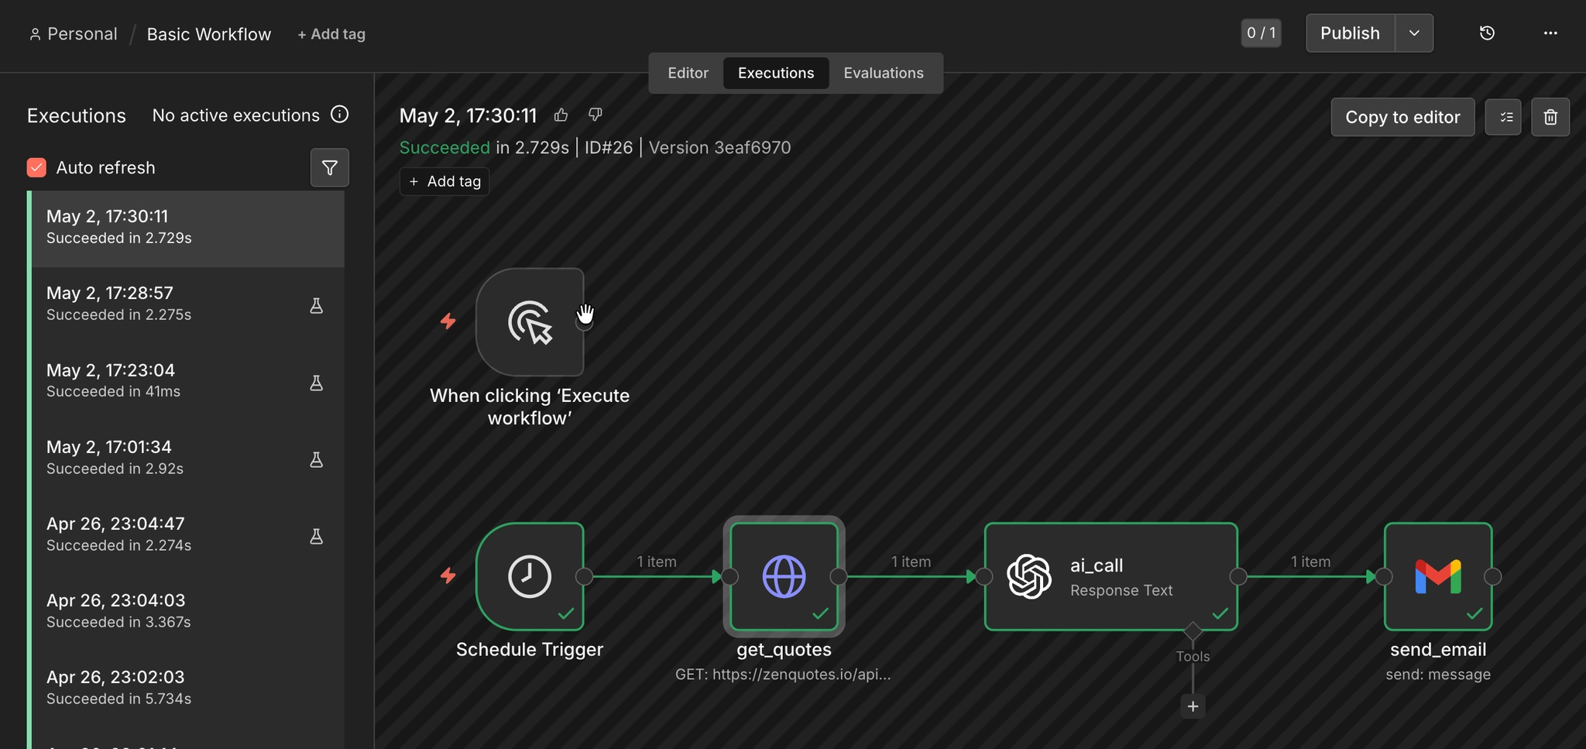Click the Version 3eaf6970 text

coord(719,147)
